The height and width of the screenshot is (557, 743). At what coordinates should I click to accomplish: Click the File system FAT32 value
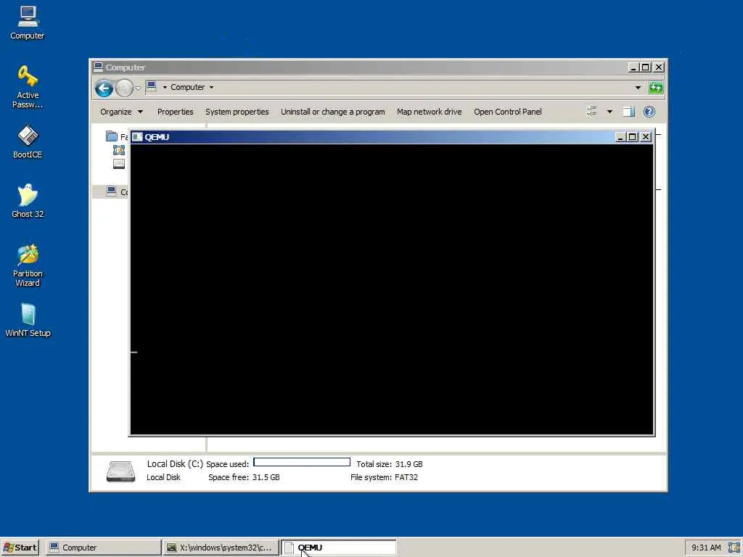tap(406, 477)
